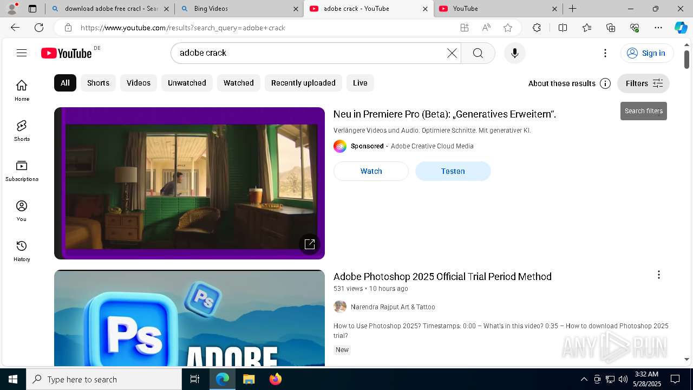Switch to download adobe free crack tab

coord(110,9)
